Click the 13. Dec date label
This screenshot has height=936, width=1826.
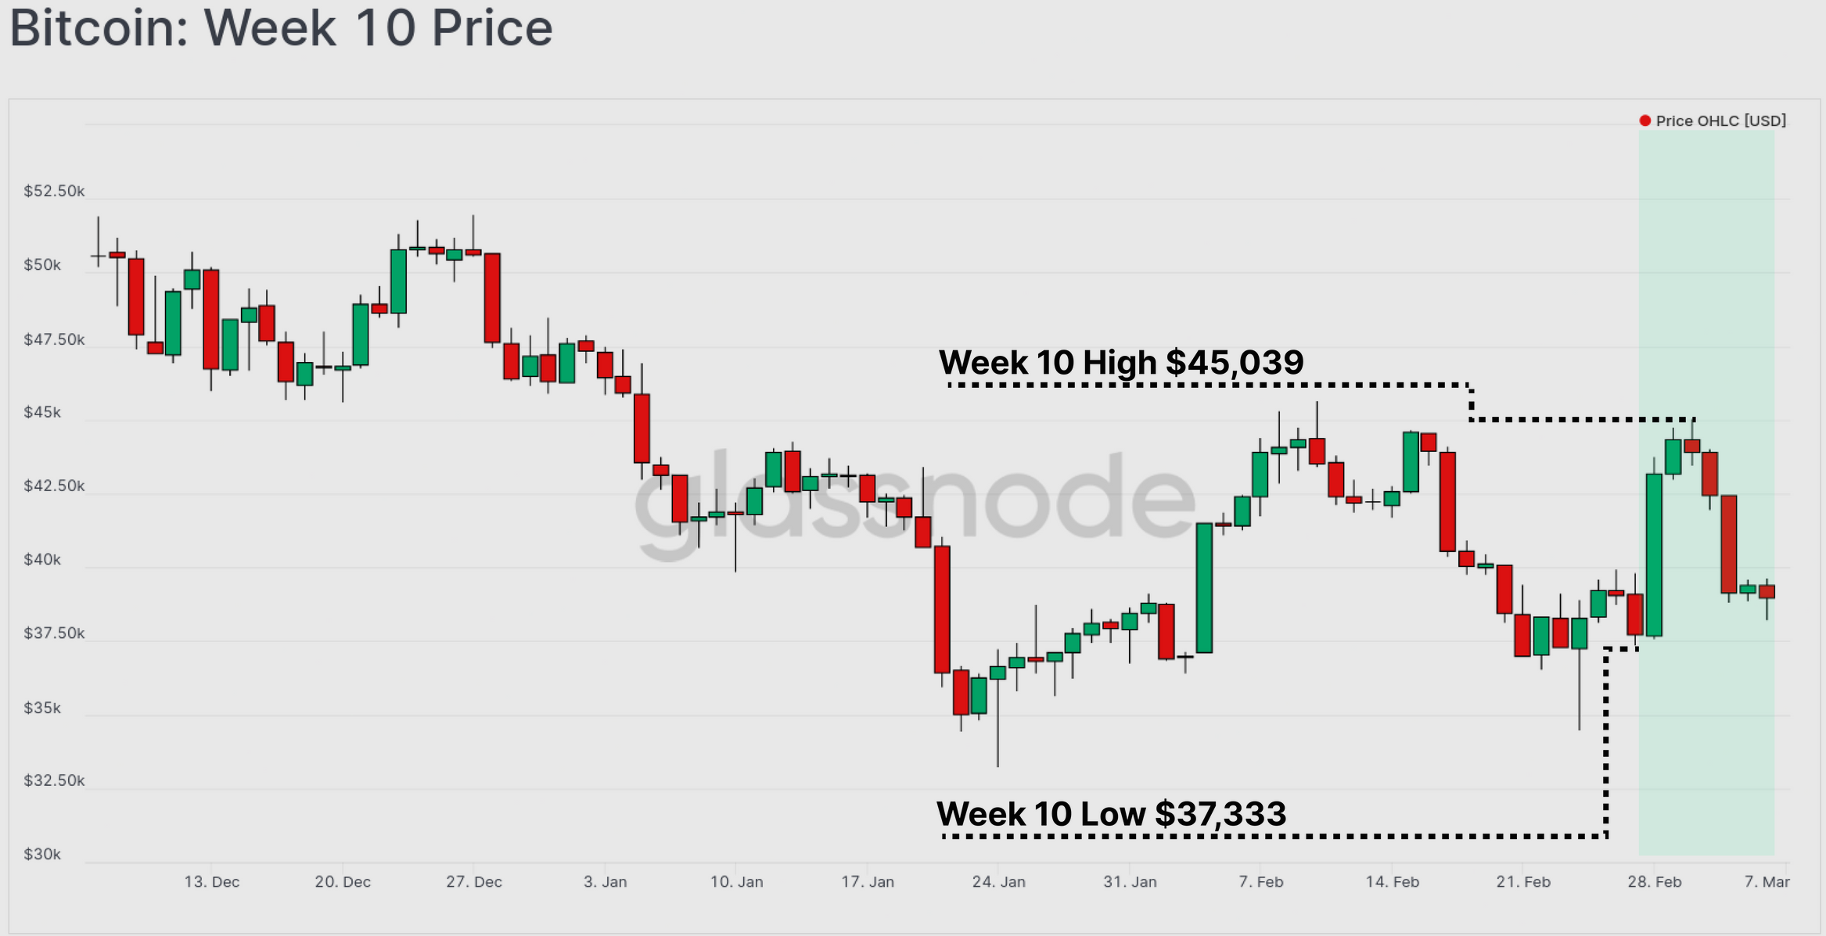click(211, 882)
